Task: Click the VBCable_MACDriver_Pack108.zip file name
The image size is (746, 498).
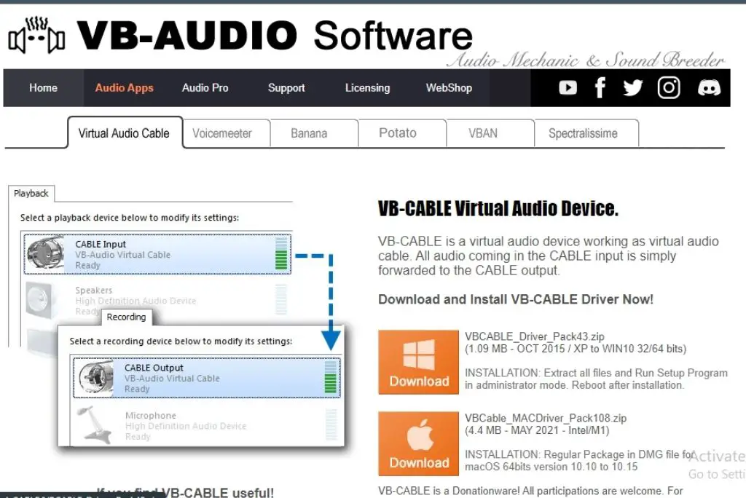Action: (545, 418)
